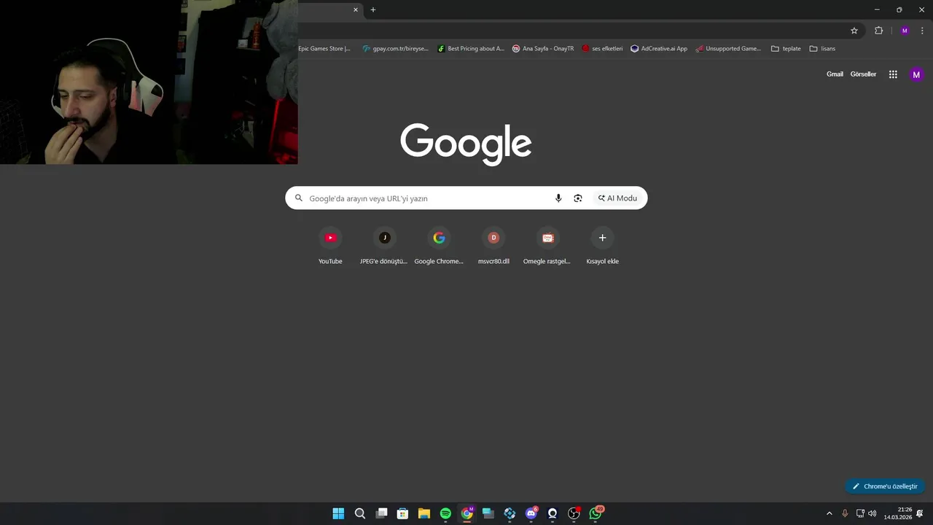
Task: Open the Windows Start menu
Action: 338,513
